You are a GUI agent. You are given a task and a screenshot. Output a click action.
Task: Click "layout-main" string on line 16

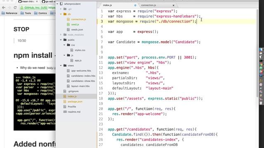coord(160,88)
